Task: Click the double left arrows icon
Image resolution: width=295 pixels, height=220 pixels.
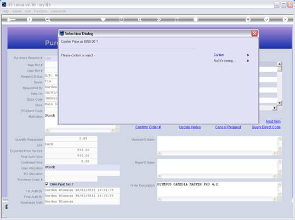Action: pos(140,19)
